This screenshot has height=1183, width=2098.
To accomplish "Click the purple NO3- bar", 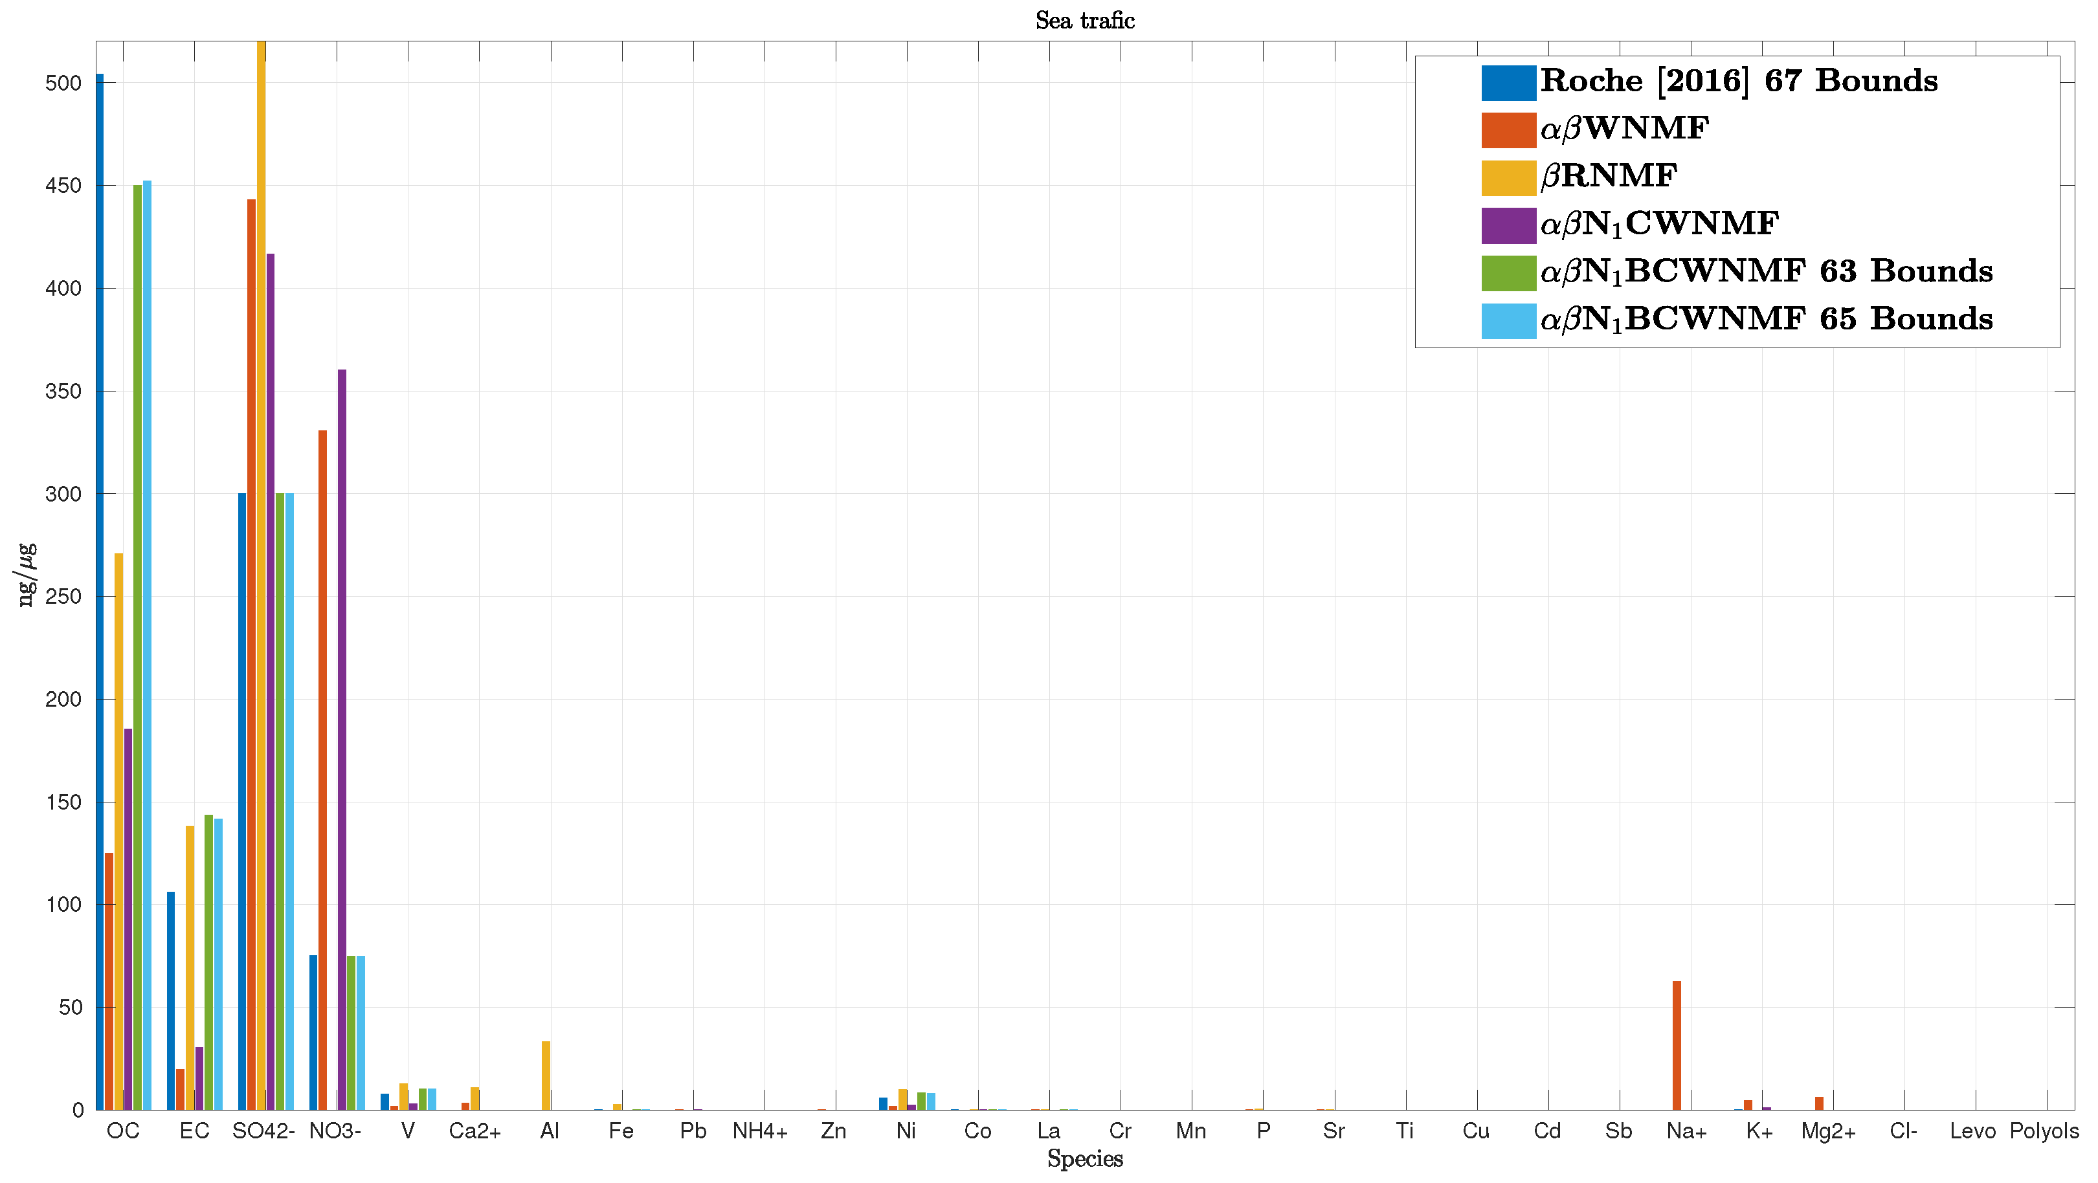I will 342,739.
